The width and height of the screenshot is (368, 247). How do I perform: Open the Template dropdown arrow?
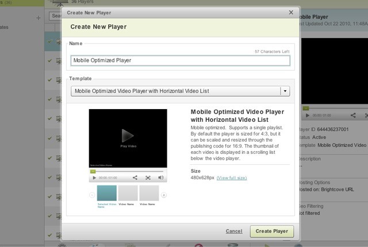pos(285,91)
